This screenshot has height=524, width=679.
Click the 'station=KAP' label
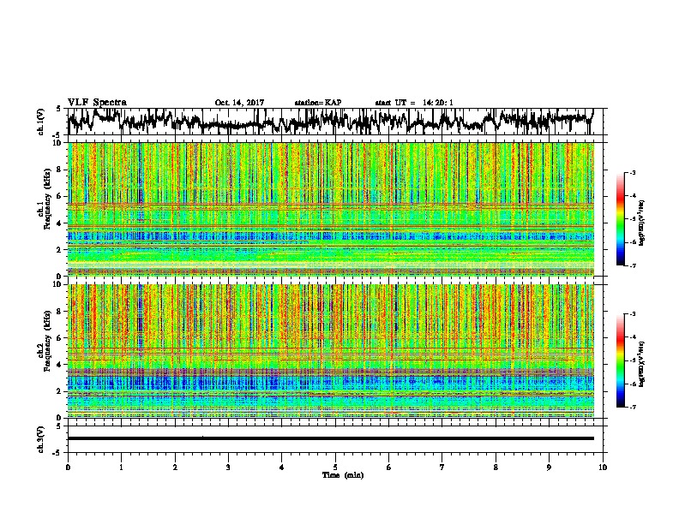(318, 103)
